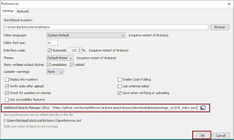Disable Check for updates on startup

click(x=7, y=93)
